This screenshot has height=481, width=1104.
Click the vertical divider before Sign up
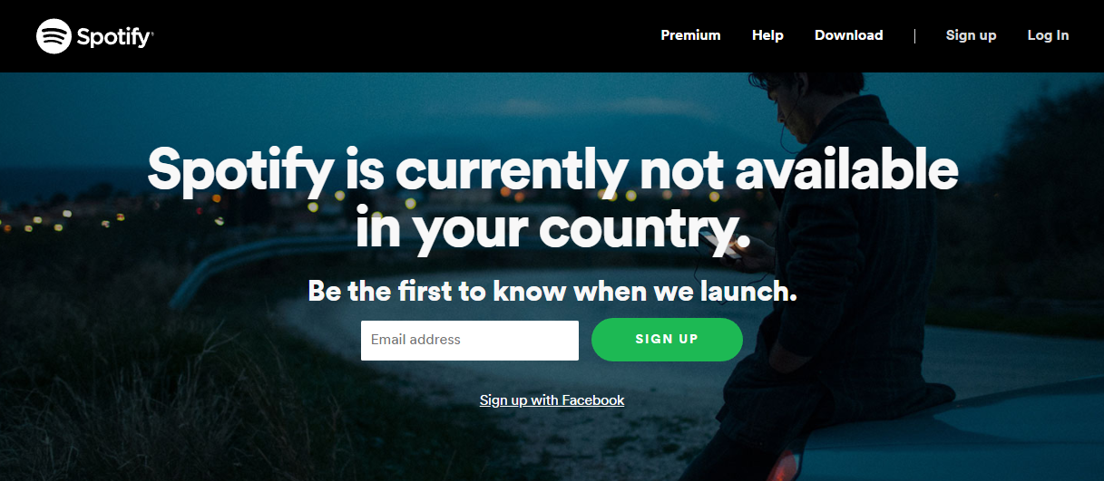pyautogui.click(x=914, y=35)
